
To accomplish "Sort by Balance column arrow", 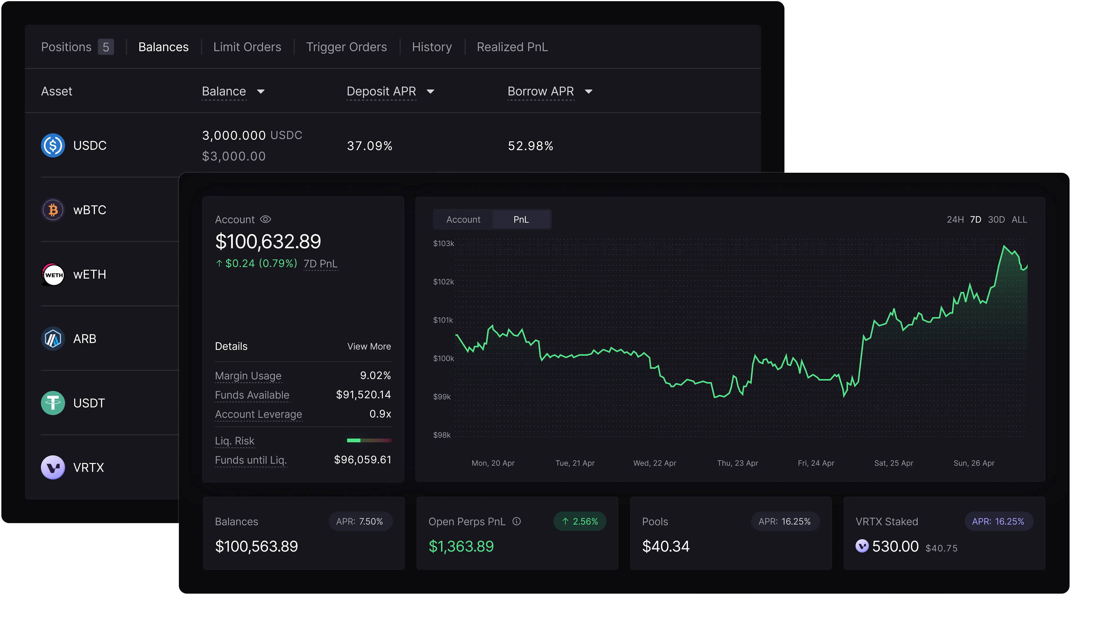I will pyautogui.click(x=260, y=91).
